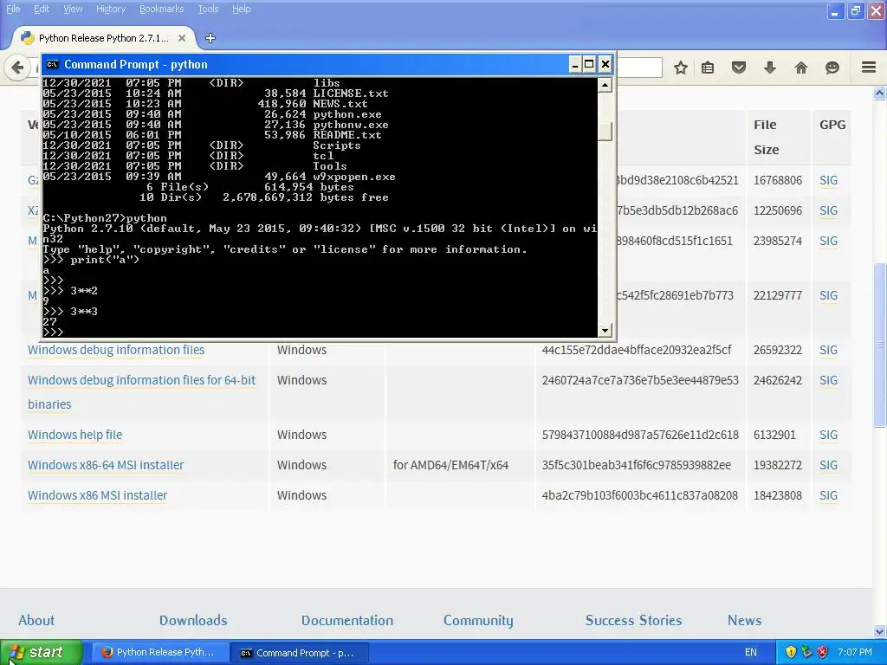Restore down the Firefox window
This screenshot has width=887, height=665.
pyautogui.click(x=855, y=10)
